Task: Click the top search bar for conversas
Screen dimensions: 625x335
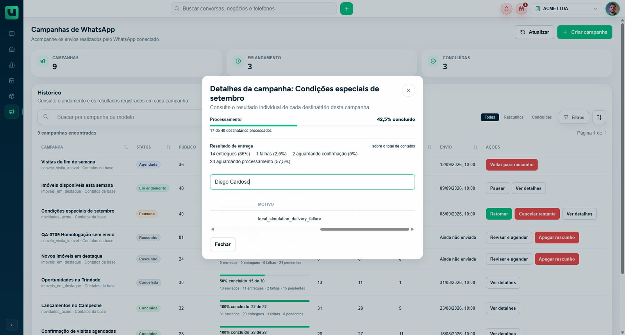Action: point(254,9)
